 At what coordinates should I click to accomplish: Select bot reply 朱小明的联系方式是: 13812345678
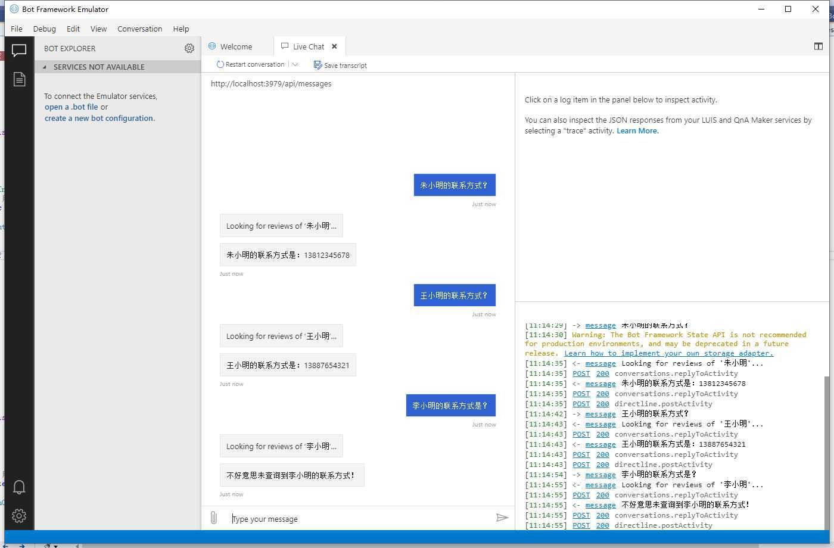point(288,255)
